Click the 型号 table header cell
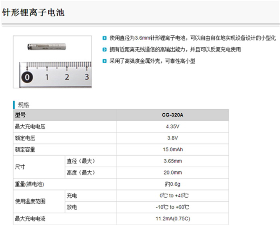This screenshot has width=280, height=225. tap(20, 115)
